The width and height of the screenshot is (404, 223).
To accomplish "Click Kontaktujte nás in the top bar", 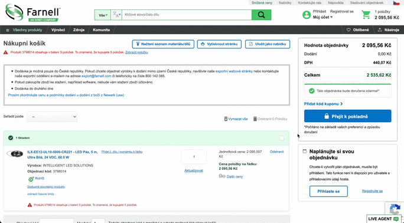I will (x=309, y=3).
